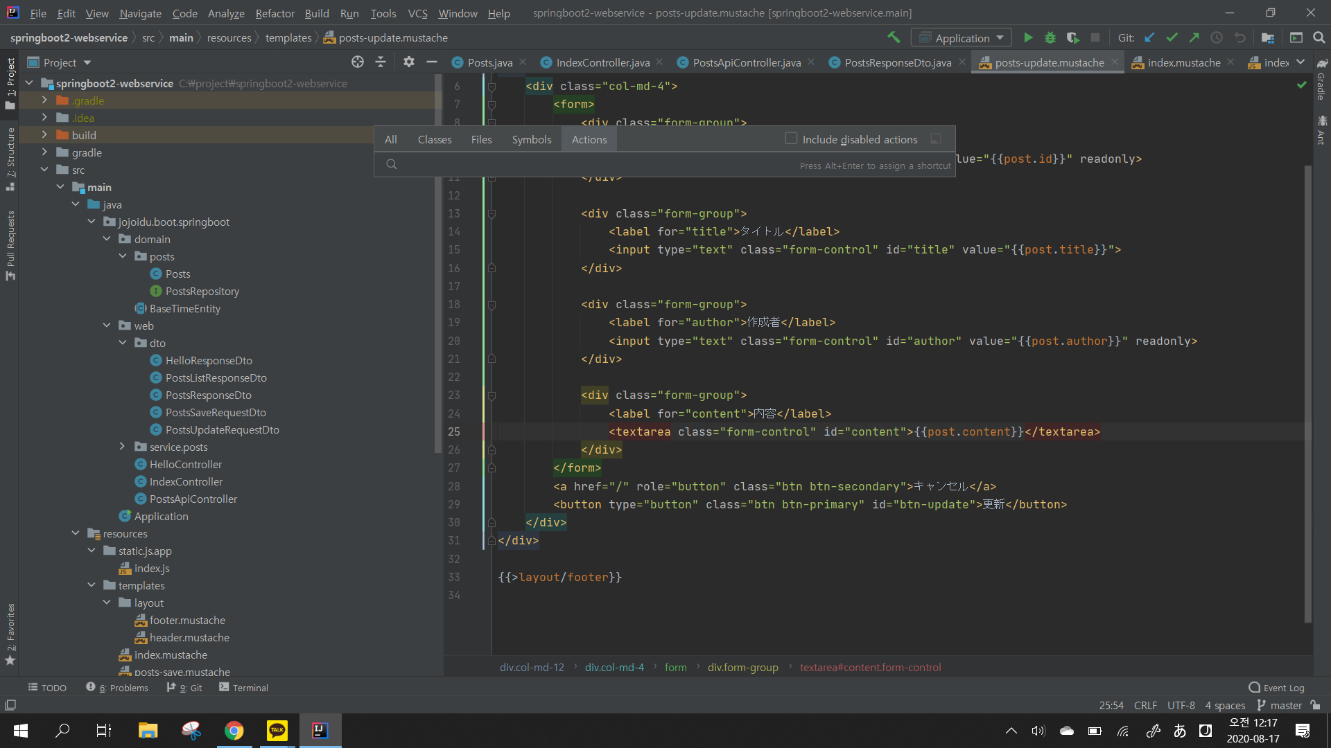This screenshot has height=748, width=1331.
Task: Toggle the Structure side panel
Action: 10,159
